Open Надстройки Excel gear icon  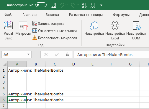click(x=115, y=31)
